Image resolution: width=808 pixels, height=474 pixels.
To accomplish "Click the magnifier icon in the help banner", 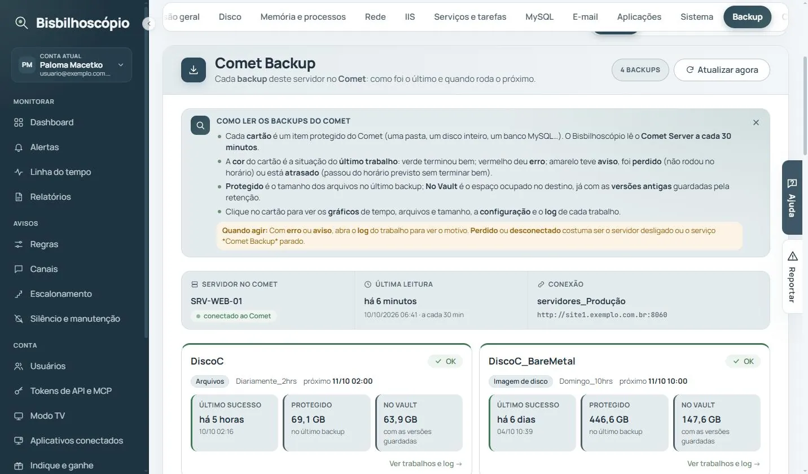I will pyautogui.click(x=200, y=125).
